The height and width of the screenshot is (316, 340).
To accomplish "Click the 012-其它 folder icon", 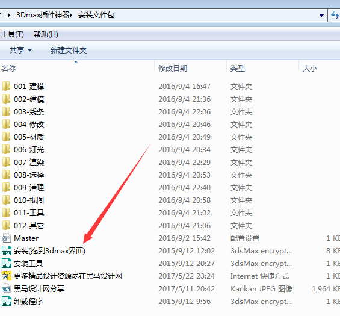I will click(x=6, y=225).
